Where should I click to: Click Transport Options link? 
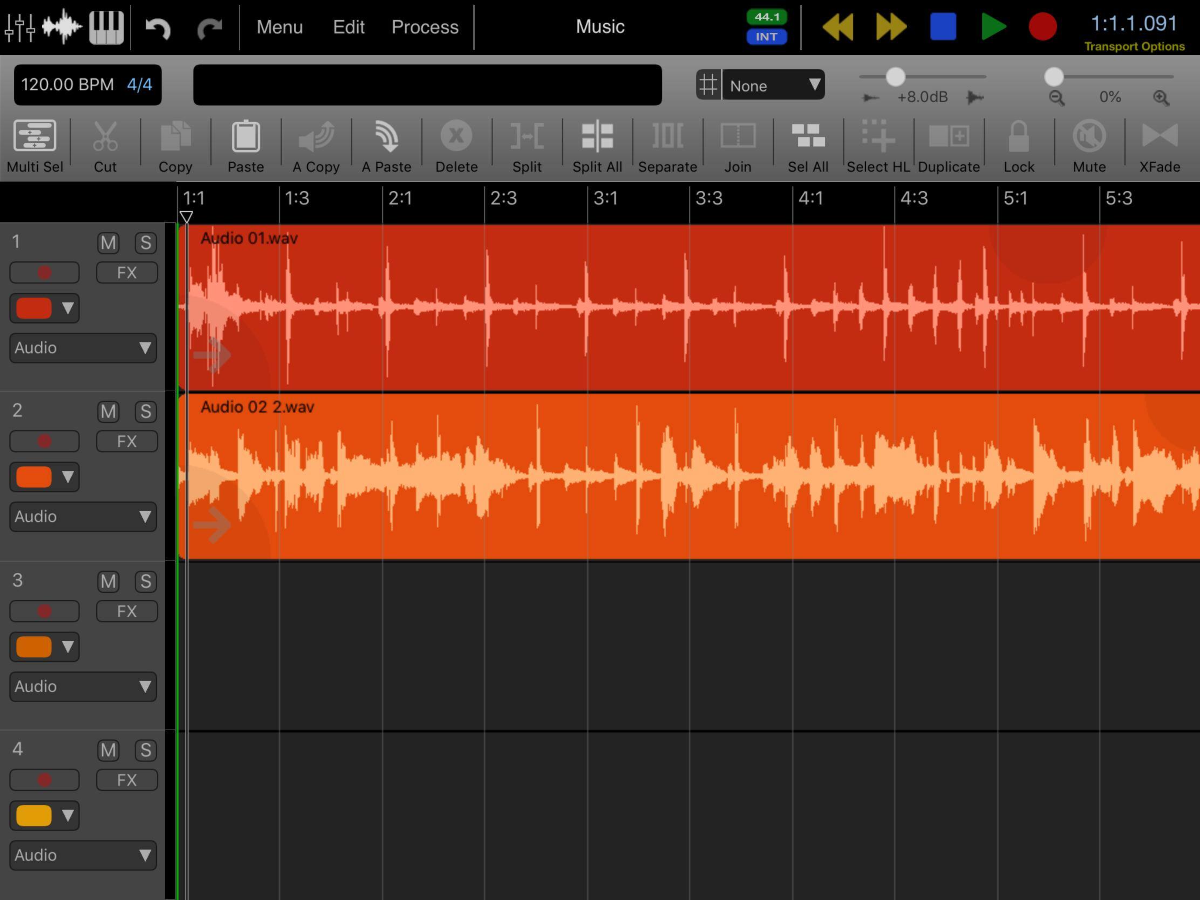1134,46
